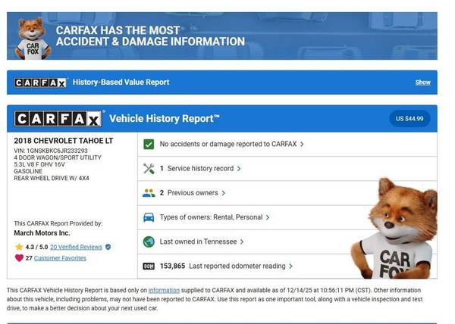The width and height of the screenshot is (455, 324).
Task: Click the Car Fox accident information banner
Action: click(x=227, y=36)
